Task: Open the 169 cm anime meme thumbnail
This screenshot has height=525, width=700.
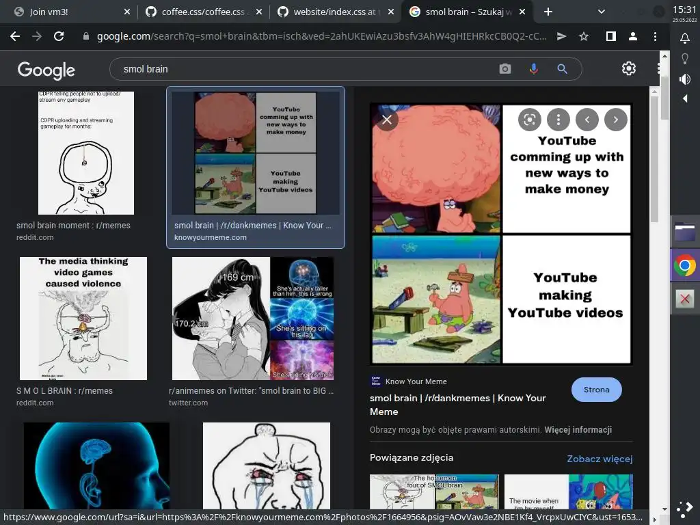Action: [x=253, y=319]
